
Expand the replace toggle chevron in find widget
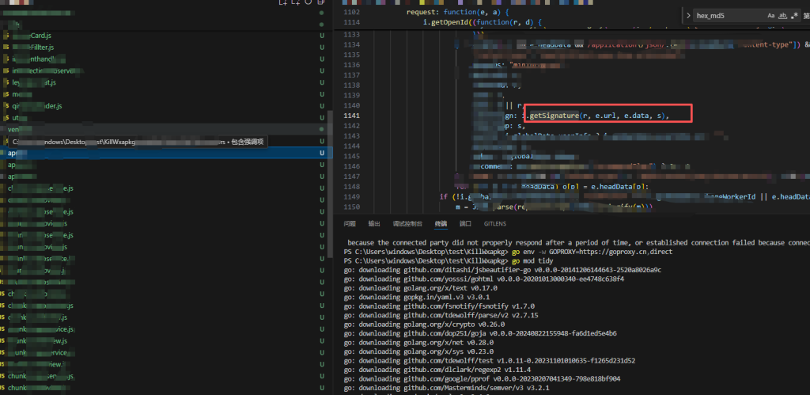click(689, 16)
